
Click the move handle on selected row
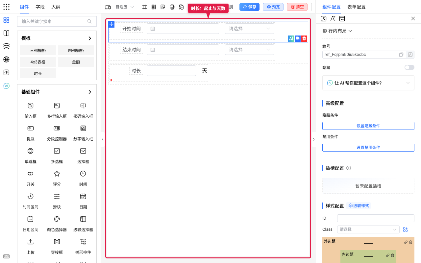click(111, 24)
